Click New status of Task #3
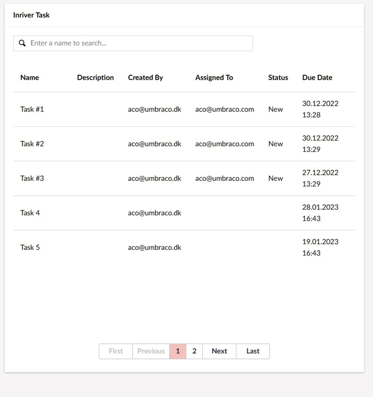Image resolution: width=373 pixels, height=397 pixels. 276,178
